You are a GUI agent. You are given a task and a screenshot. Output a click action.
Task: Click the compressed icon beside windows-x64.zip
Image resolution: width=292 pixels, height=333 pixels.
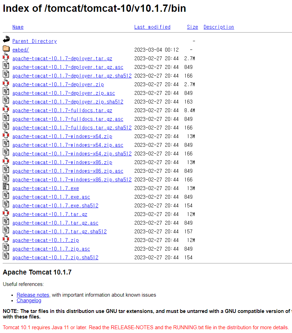point(6,134)
